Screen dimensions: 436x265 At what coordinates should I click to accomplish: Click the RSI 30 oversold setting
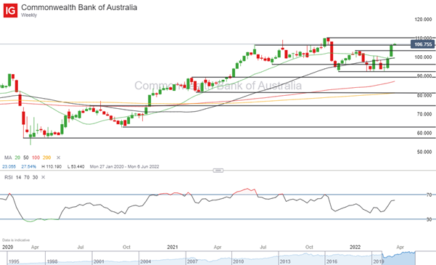coord(35,177)
